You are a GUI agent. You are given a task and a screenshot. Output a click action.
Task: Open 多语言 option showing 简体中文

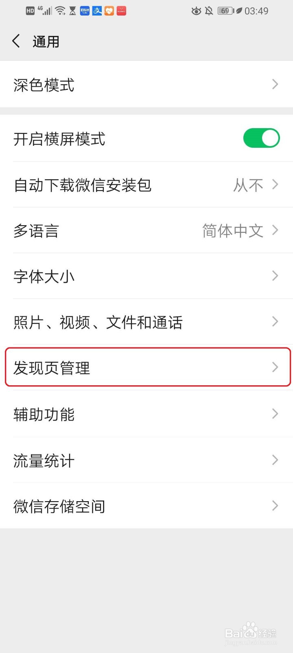coord(146,231)
